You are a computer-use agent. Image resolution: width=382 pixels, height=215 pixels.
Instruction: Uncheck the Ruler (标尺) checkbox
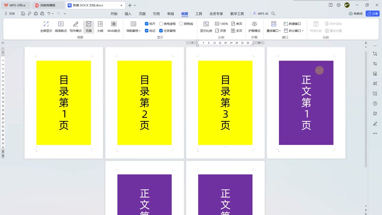146,23
